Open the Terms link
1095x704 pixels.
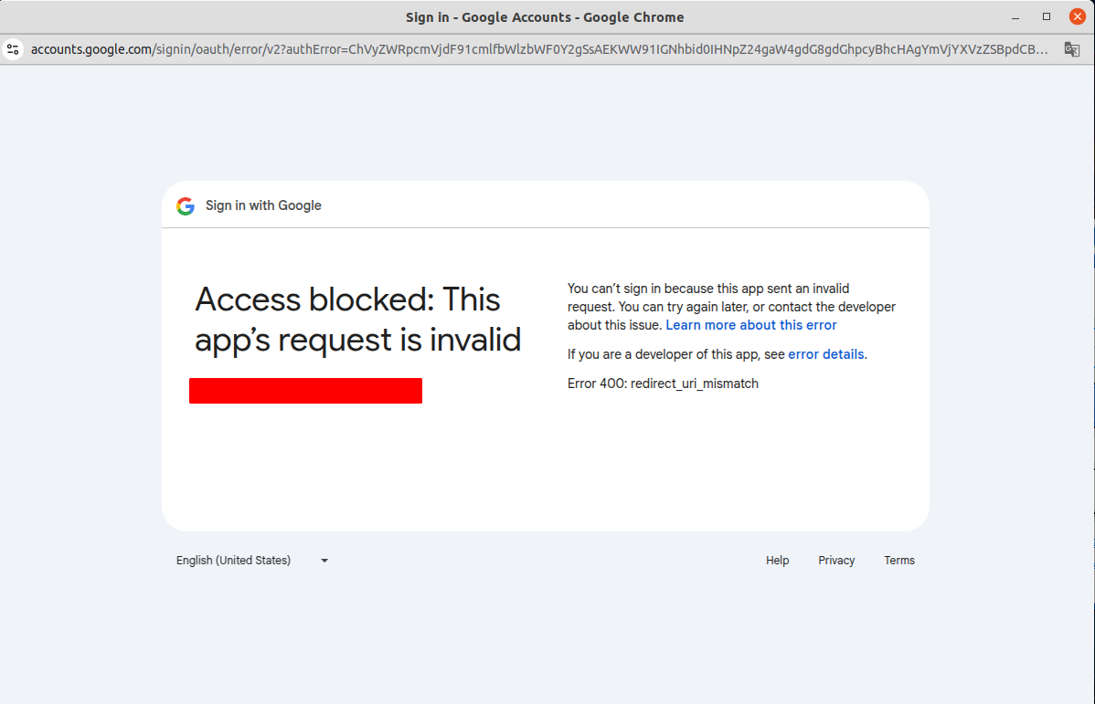pyautogui.click(x=898, y=561)
